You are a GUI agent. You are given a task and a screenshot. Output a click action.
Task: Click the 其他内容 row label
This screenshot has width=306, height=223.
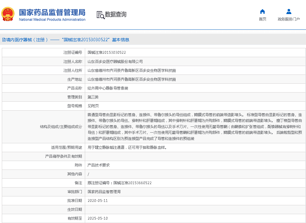pyautogui.click(x=74, y=174)
